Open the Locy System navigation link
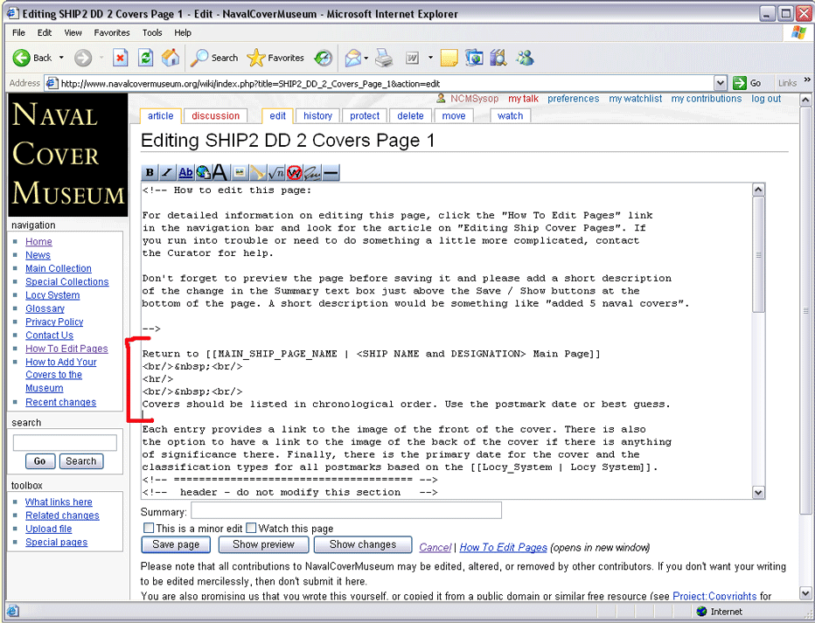Image resolution: width=815 pixels, height=623 pixels. [x=52, y=295]
